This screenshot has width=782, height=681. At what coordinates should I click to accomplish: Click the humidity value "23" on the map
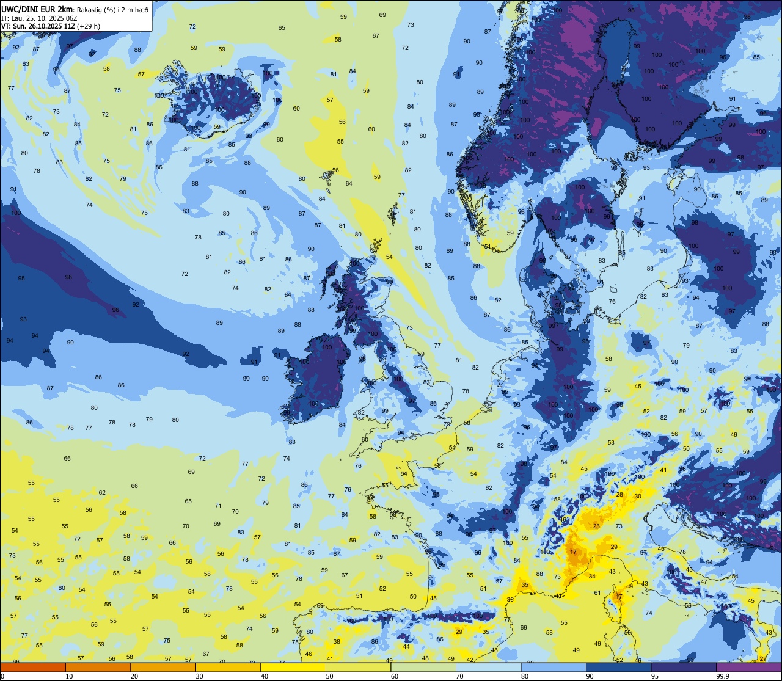[x=596, y=526]
